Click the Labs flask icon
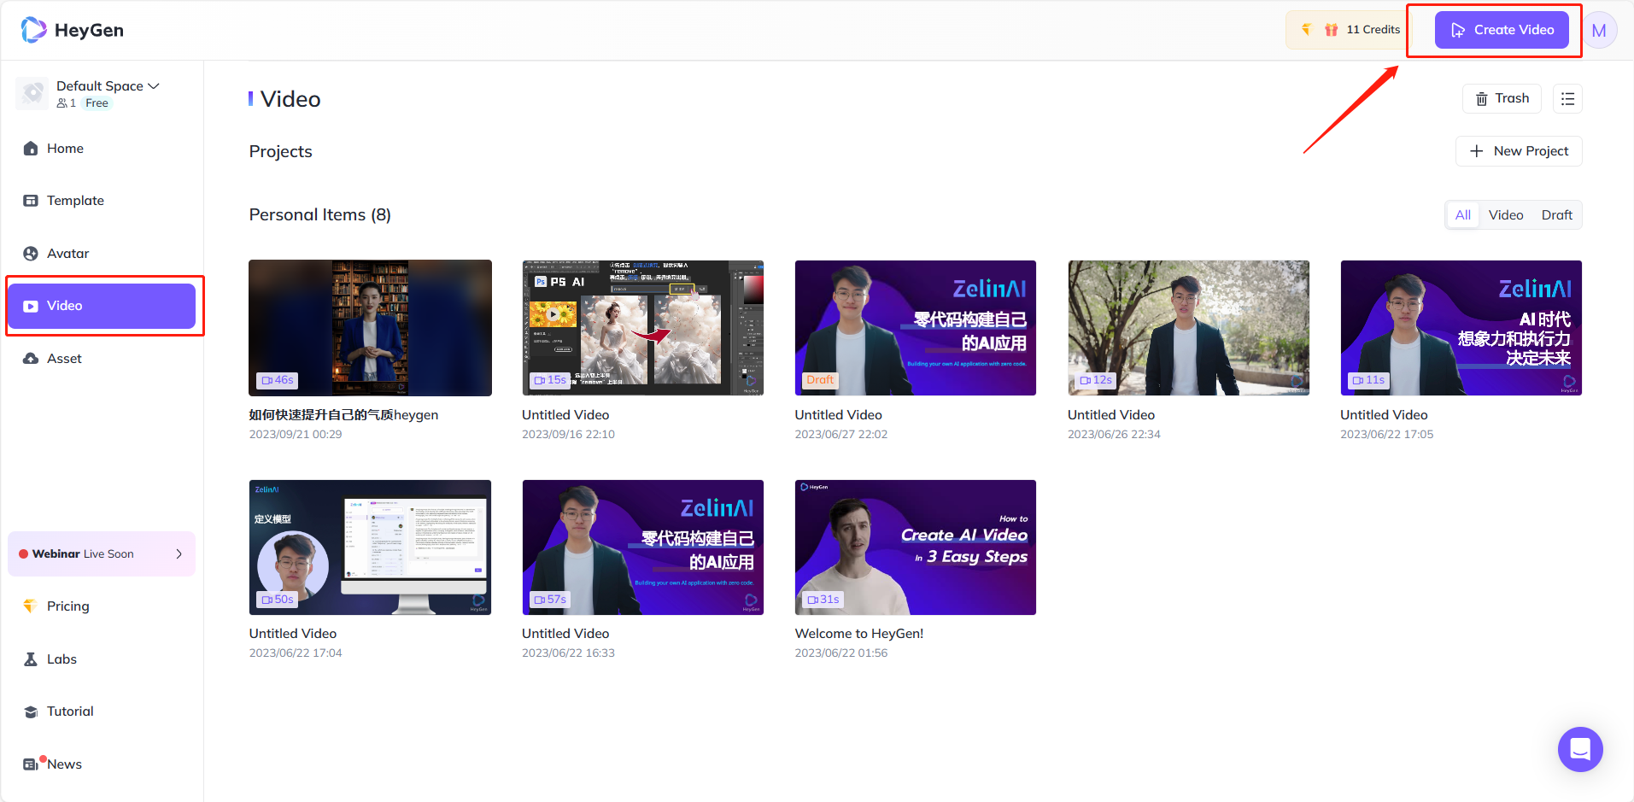 (31, 659)
